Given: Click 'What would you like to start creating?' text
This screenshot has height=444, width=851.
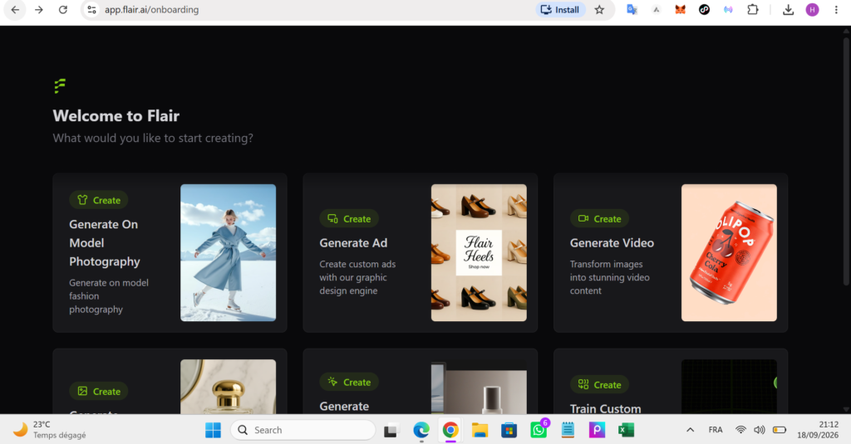Looking at the screenshot, I should point(153,139).
